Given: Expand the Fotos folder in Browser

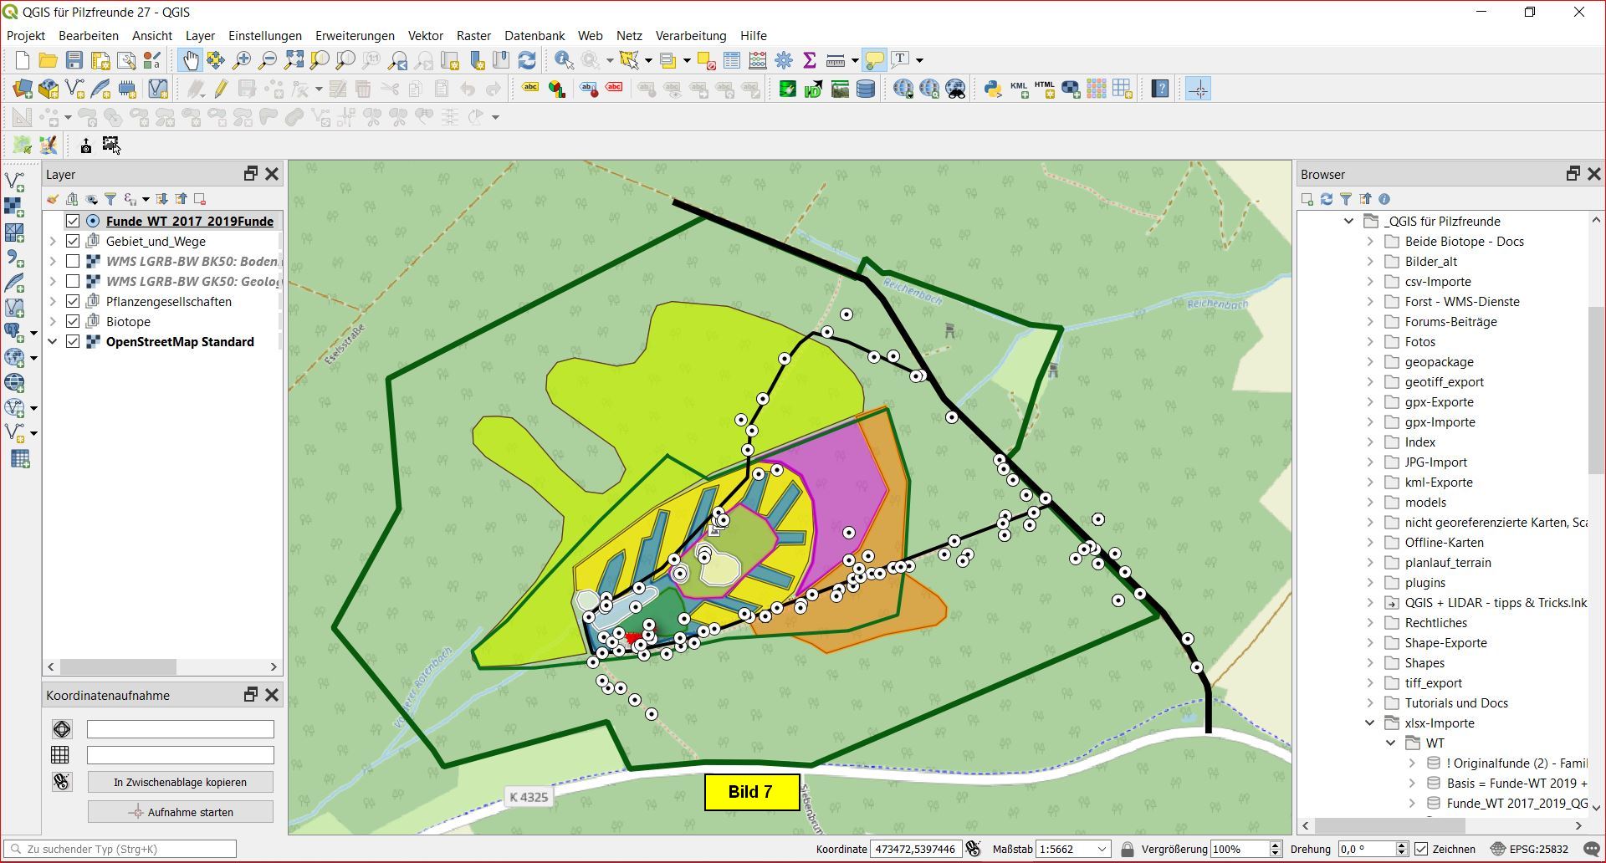Looking at the screenshot, I should pyautogui.click(x=1370, y=342).
